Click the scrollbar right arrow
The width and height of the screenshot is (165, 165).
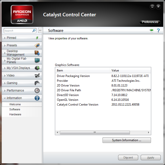[148, 132]
